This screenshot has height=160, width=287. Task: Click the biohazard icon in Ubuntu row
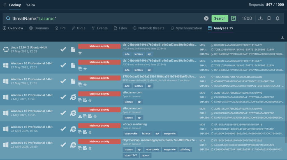[x=80, y=53]
